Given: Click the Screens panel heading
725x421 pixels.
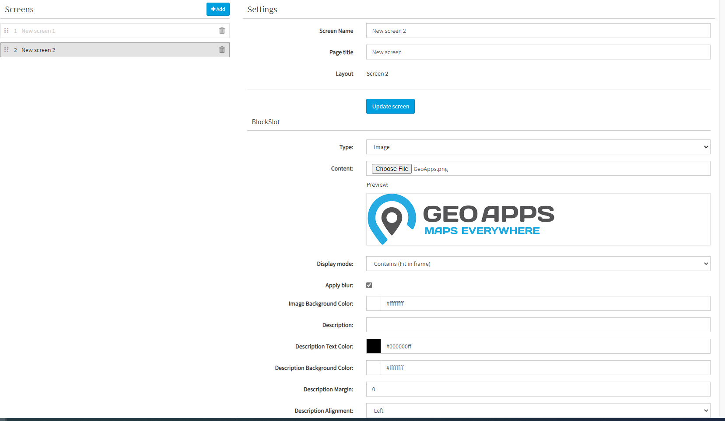Looking at the screenshot, I should [19, 10].
